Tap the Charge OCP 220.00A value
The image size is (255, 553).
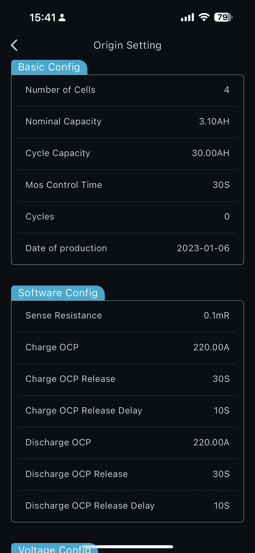211,347
